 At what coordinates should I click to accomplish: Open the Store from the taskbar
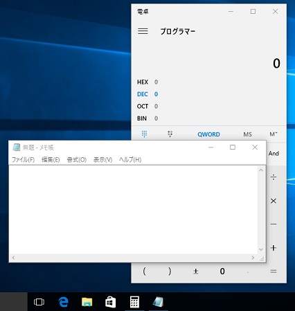click(111, 302)
